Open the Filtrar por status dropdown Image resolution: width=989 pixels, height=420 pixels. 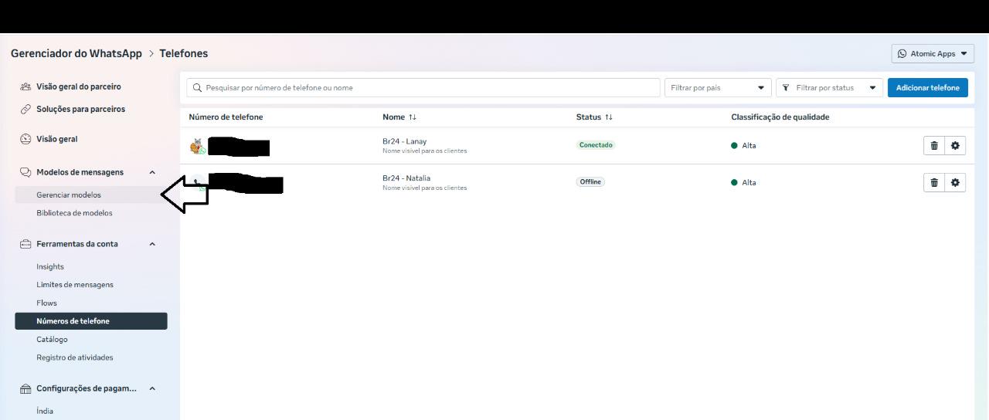pos(828,88)
